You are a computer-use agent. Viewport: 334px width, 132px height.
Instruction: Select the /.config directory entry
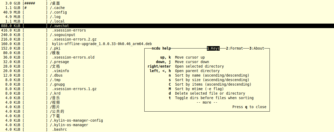pos(58,12)
